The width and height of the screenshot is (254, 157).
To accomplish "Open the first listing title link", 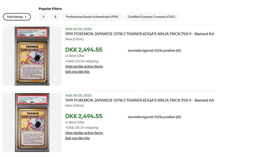I will coord(139,34).
